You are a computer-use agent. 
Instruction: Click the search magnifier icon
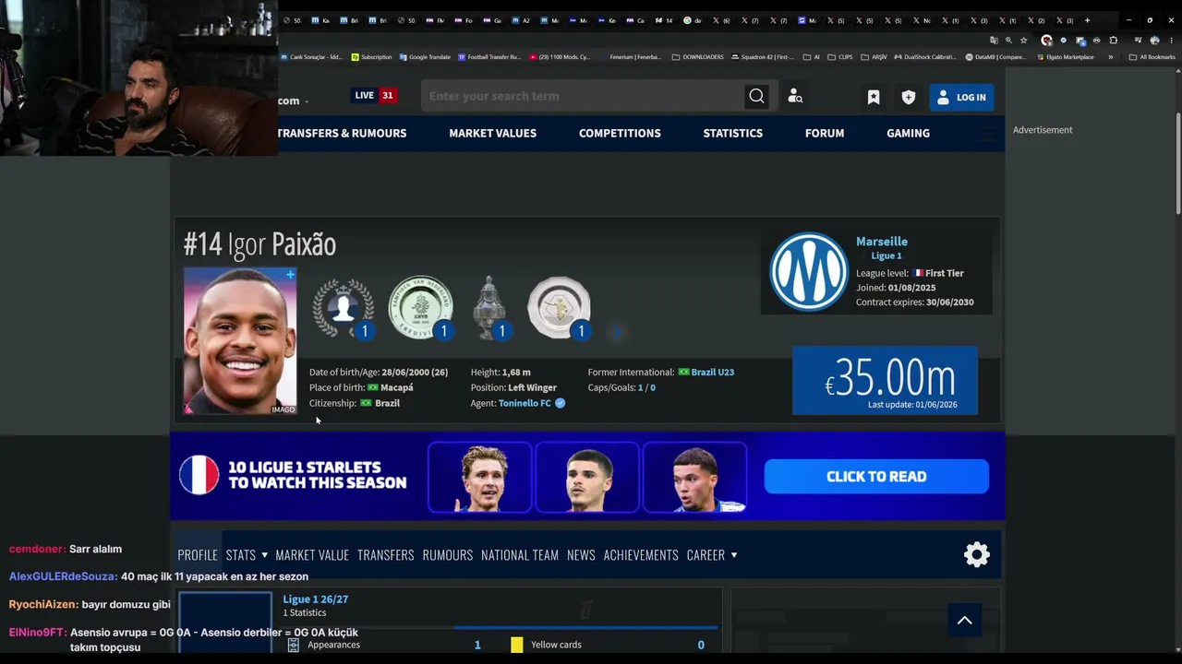click(756, 97)
